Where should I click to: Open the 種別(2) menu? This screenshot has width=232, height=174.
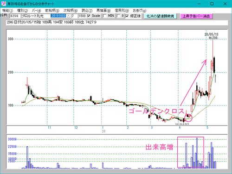click(22, 11)
